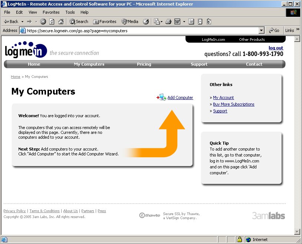Open the address bar dropdown list
The width and height of the screenshot is (302, 244).
point(261,30)
